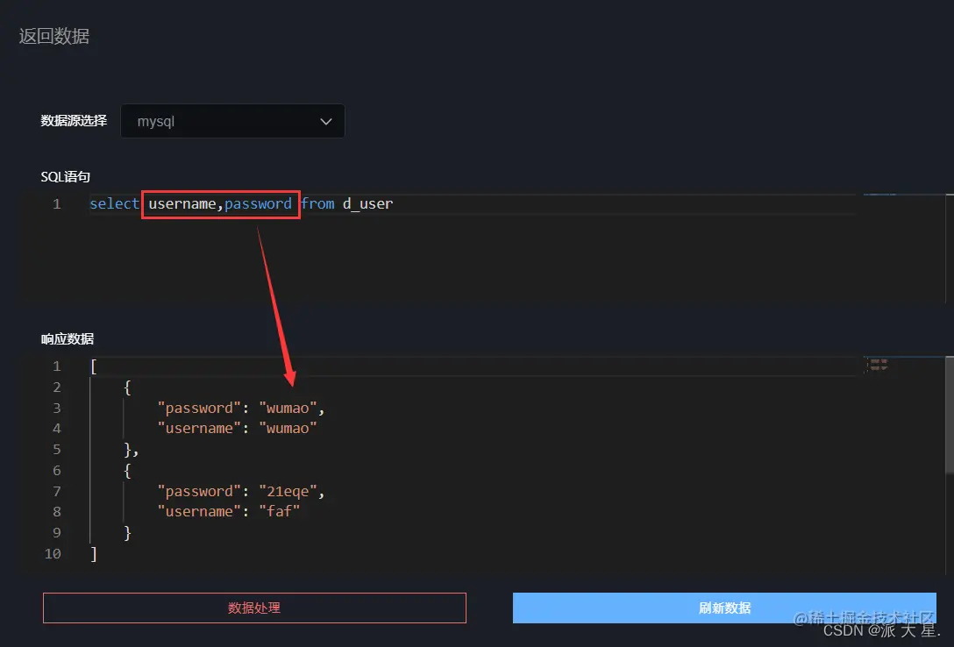Click line number 6 in response editor
The image size is (954, 647).
click(57, 471)
